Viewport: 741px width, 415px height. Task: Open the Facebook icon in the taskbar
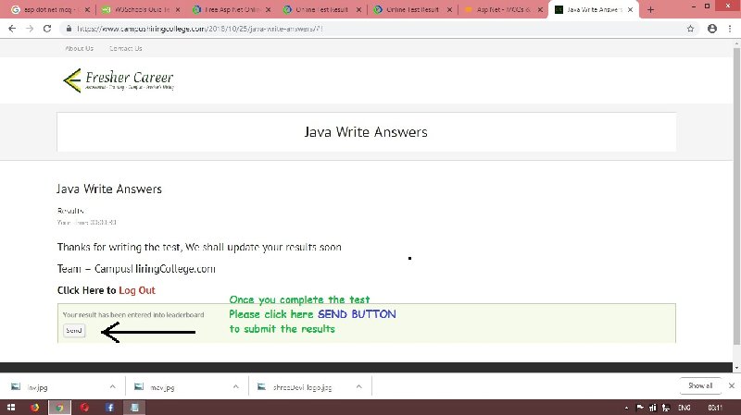(109, 407)
